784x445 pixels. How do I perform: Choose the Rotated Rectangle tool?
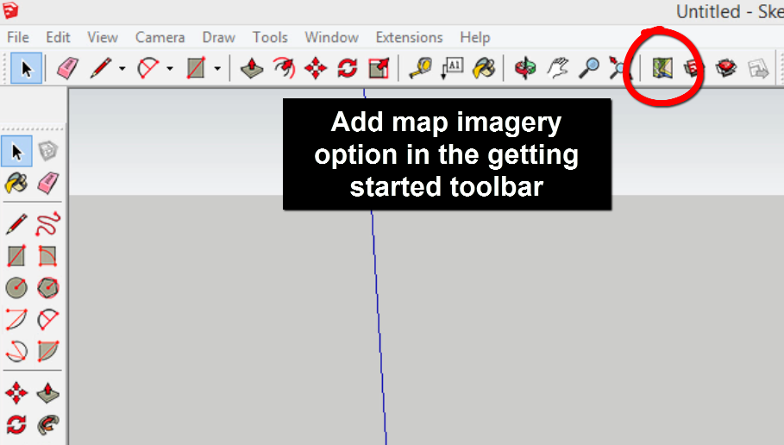pos(48,256)
